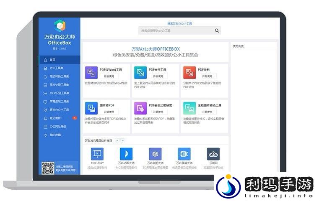Open the 更多办公小工具 sidebar section

click(60, 110)
